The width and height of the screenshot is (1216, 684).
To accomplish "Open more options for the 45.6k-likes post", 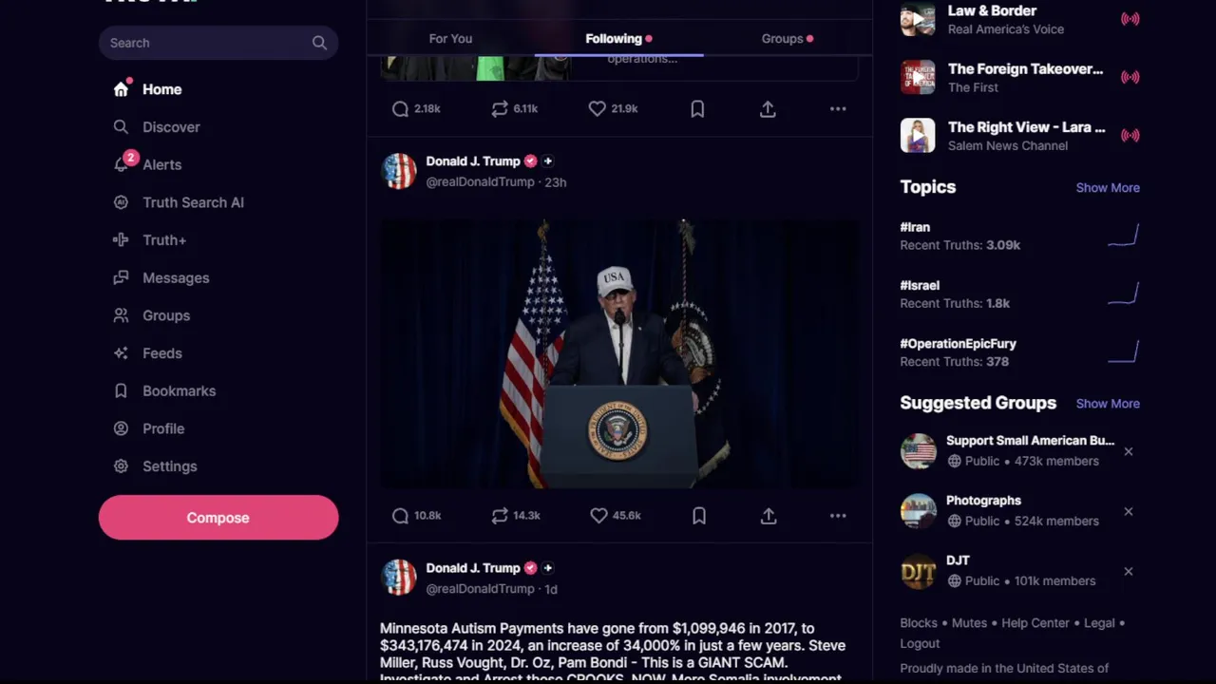I will coord(838,516).
